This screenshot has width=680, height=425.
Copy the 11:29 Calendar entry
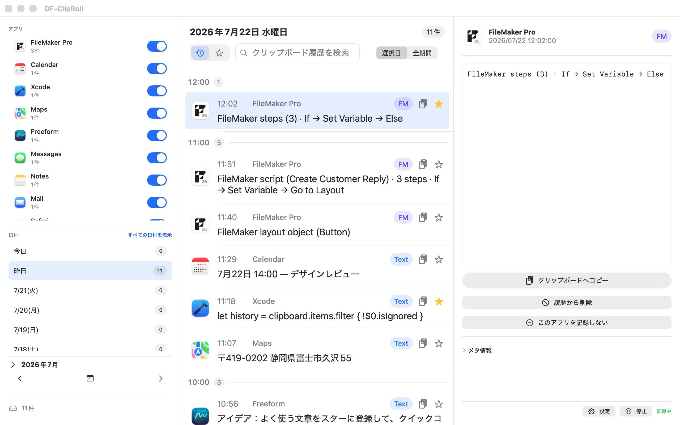(423, 259)
